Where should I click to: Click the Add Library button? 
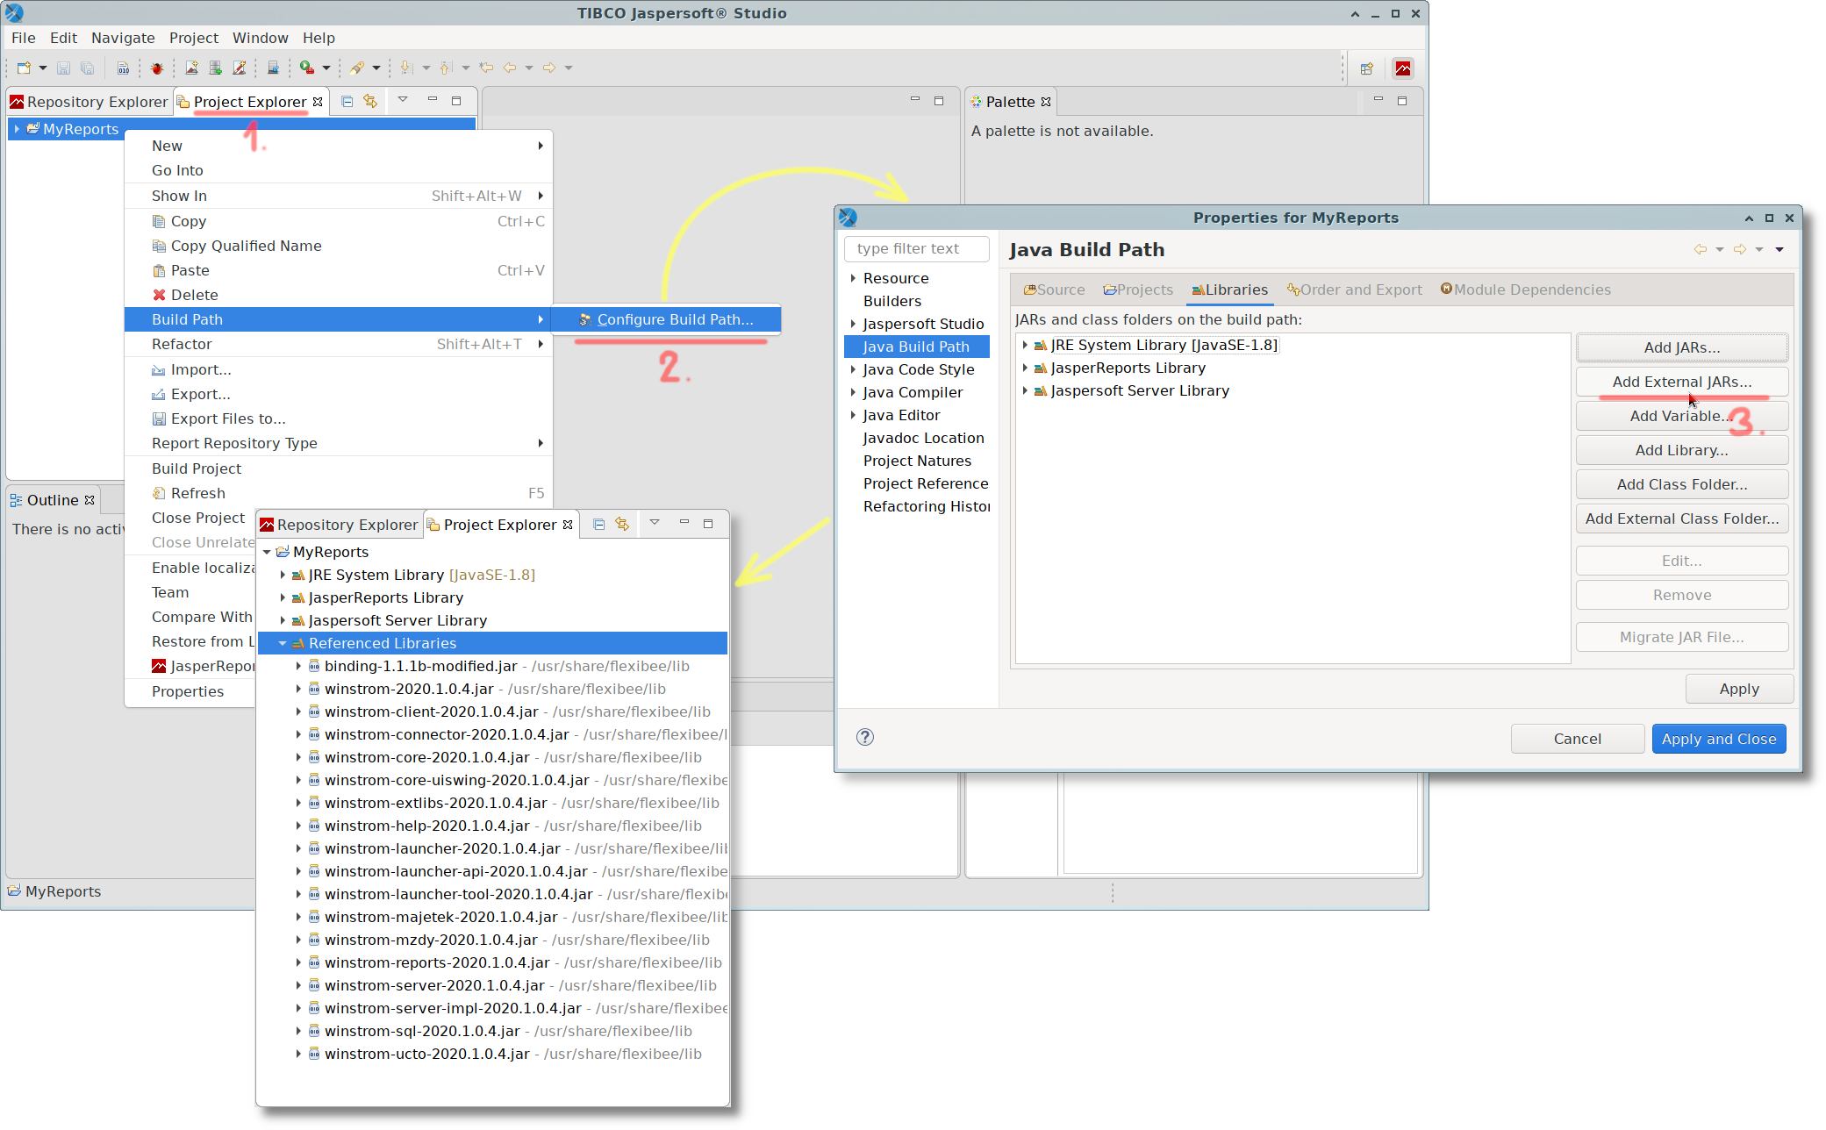(1681, 450)
